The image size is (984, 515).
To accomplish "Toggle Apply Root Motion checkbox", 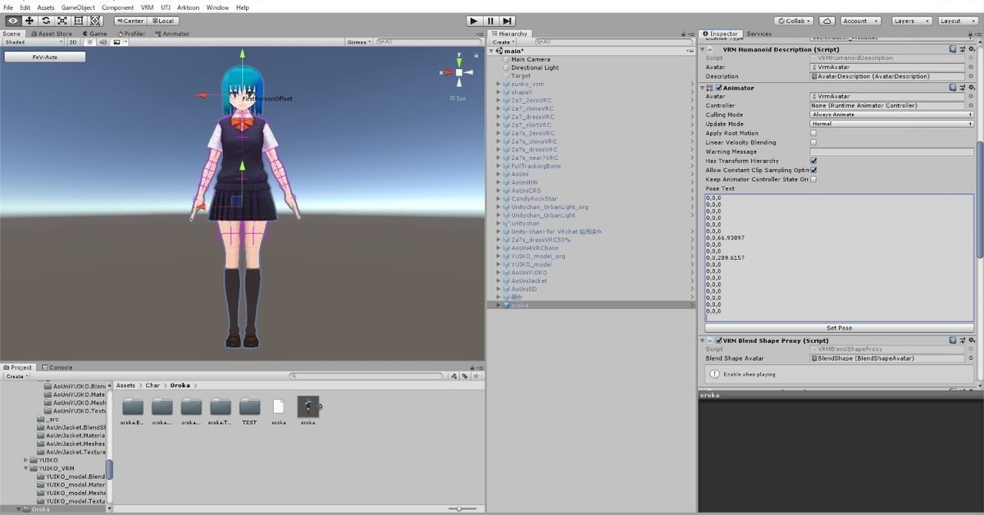I will 813,133.
